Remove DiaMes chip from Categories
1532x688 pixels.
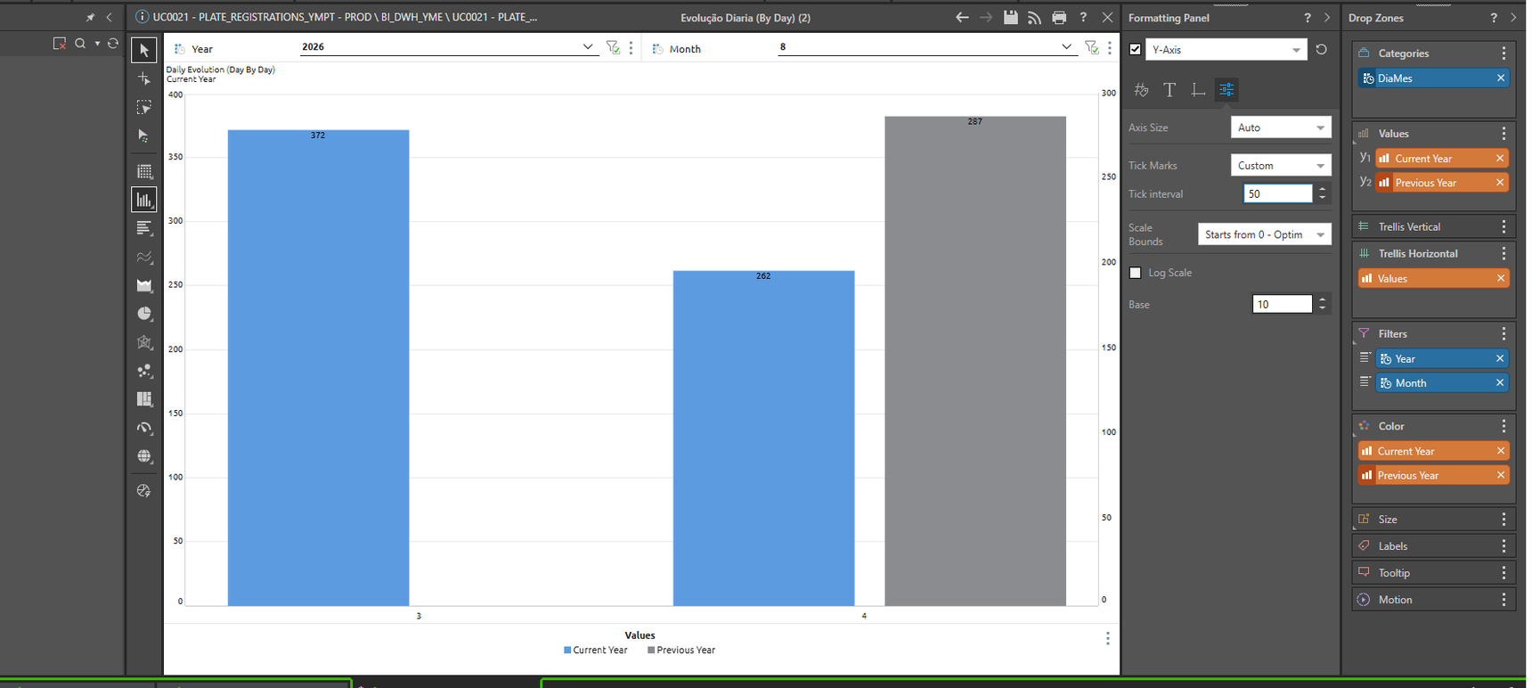pos(1501,78)
